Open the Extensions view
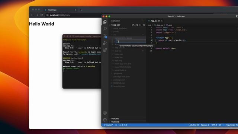The height and width of the screenshot is (134, 238). pyautogui.click(x=105, y=50)
